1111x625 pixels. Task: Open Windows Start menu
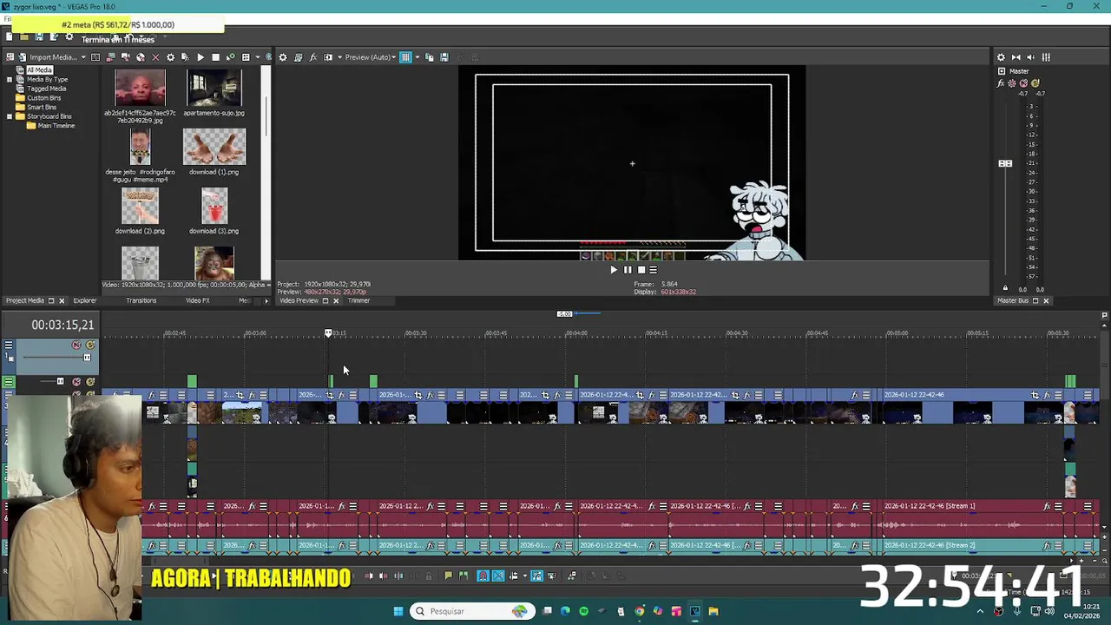(398, 611)
